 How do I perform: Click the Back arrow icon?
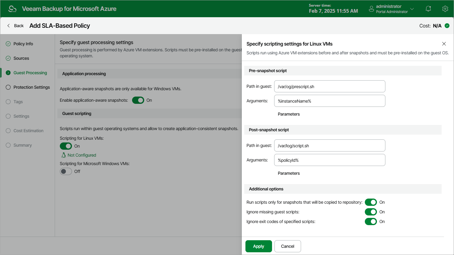pos(8,26)
